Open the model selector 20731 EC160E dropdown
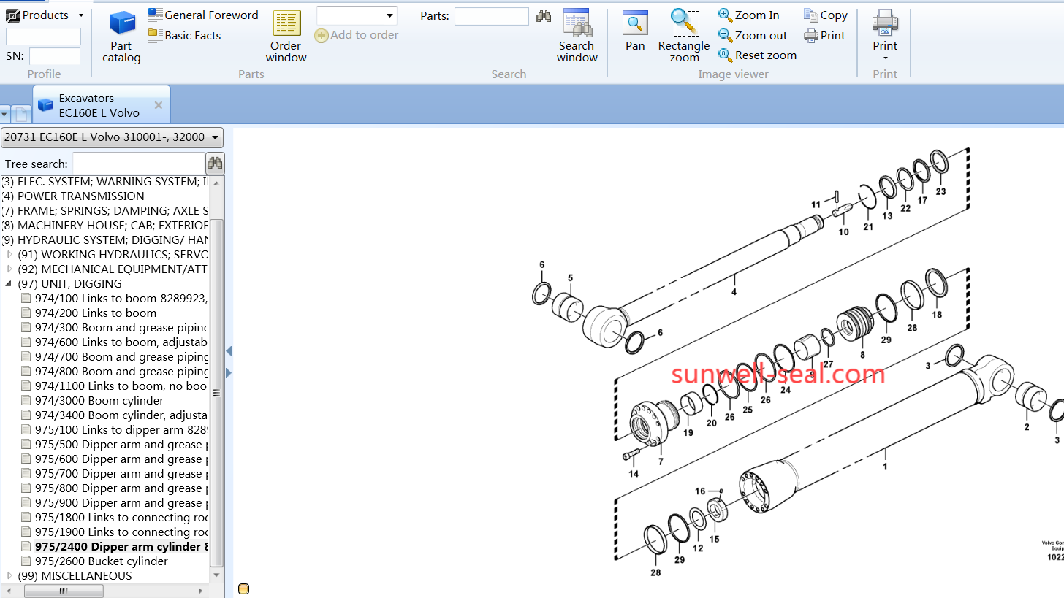1064x598 pixels. [x=215, y=137]
